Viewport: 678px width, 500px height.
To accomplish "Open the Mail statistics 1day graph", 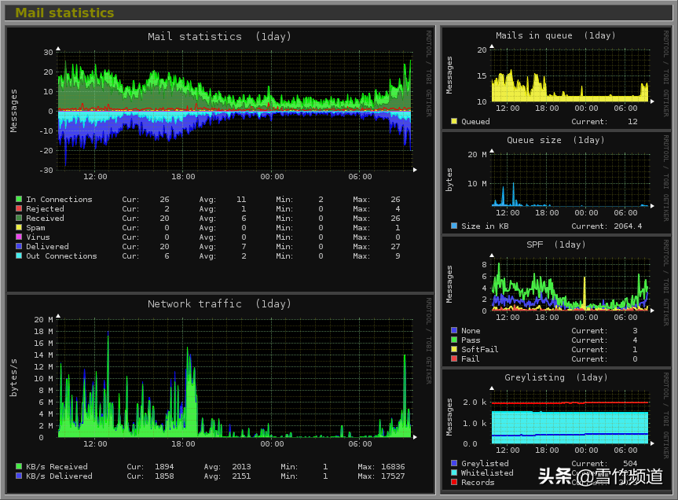I will point(236,110).
